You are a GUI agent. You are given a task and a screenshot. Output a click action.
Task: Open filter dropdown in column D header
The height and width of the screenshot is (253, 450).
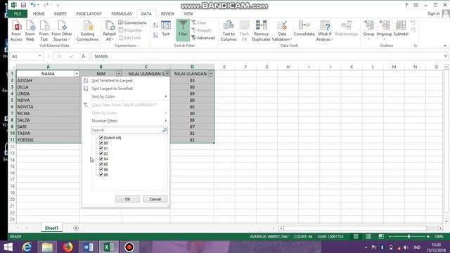211,74
